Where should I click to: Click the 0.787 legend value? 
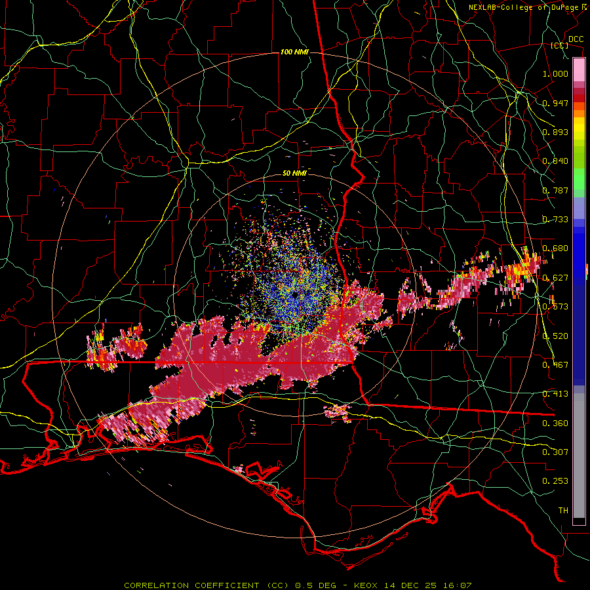555,190
